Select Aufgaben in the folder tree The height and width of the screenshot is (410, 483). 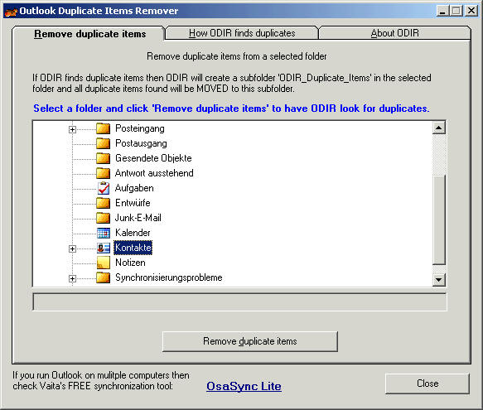tap(134, 188)
